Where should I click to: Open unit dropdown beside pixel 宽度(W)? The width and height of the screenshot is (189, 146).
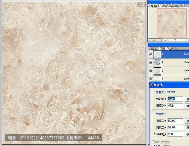[x=187, y=99]
